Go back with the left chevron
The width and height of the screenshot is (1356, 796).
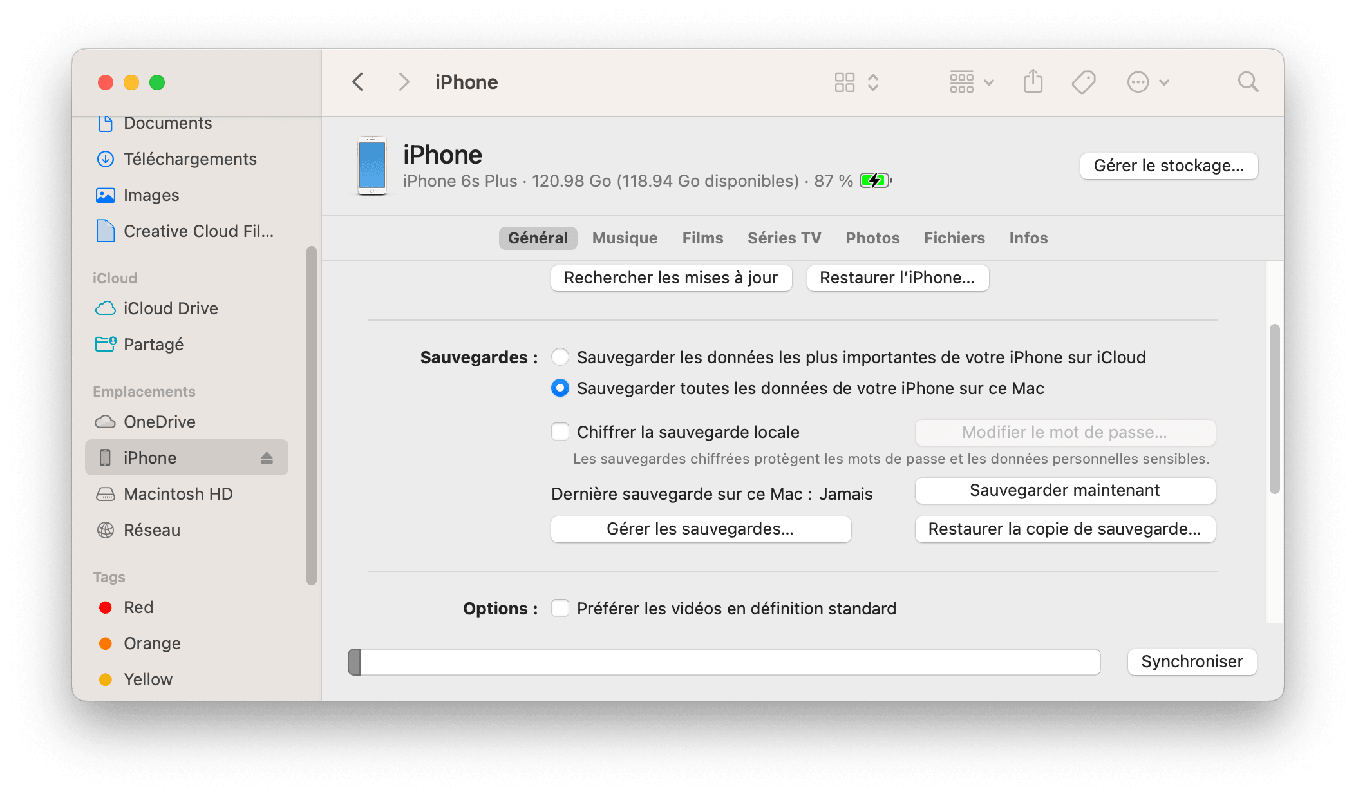pos(358,82)
